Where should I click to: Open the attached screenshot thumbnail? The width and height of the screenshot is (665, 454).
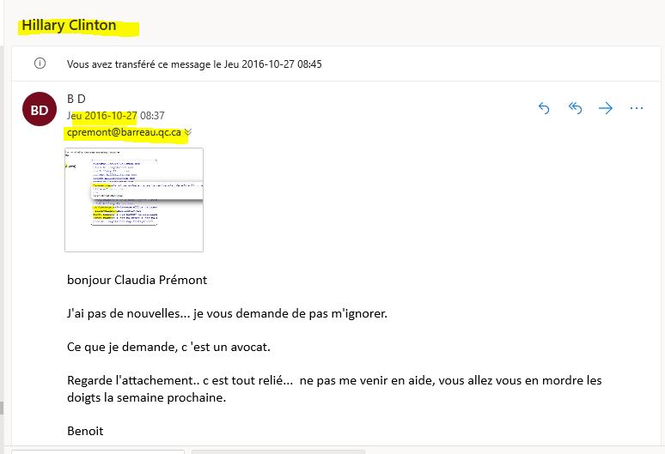[x=134, y=199]
